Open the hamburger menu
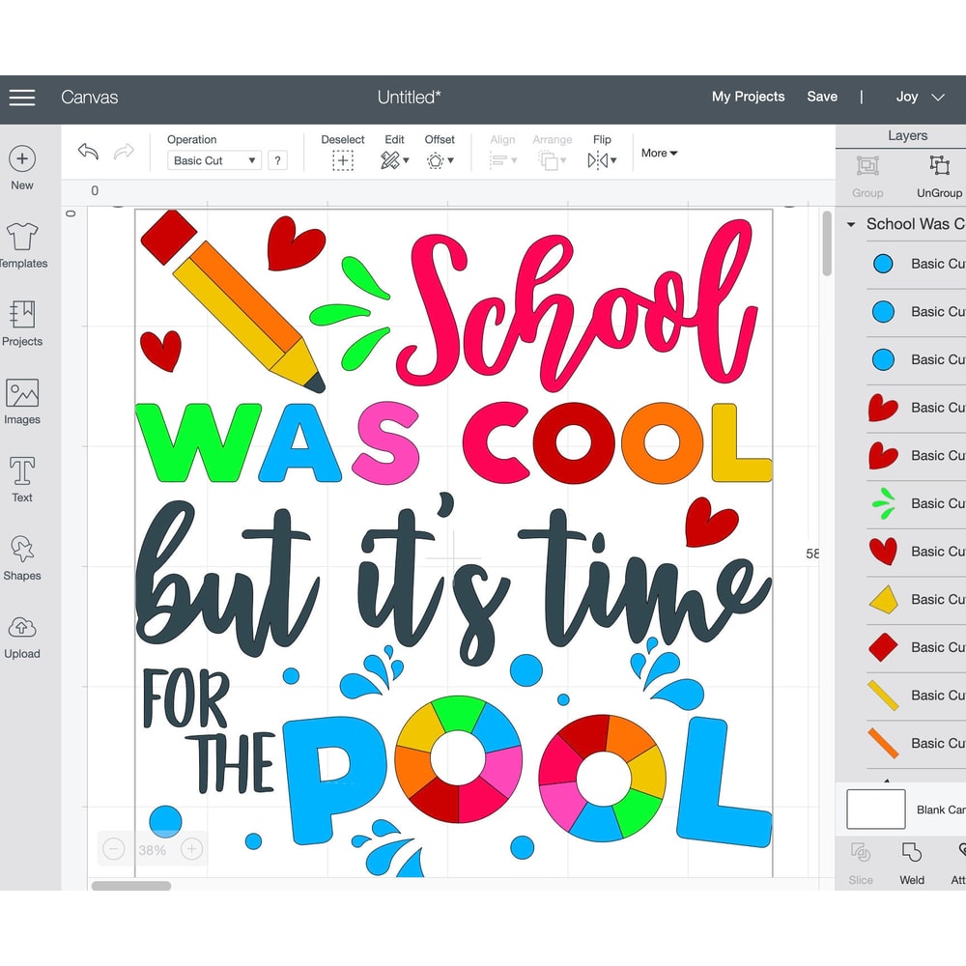Image resolution: width=966 pixels, height=966 pixels. [21, 97]
